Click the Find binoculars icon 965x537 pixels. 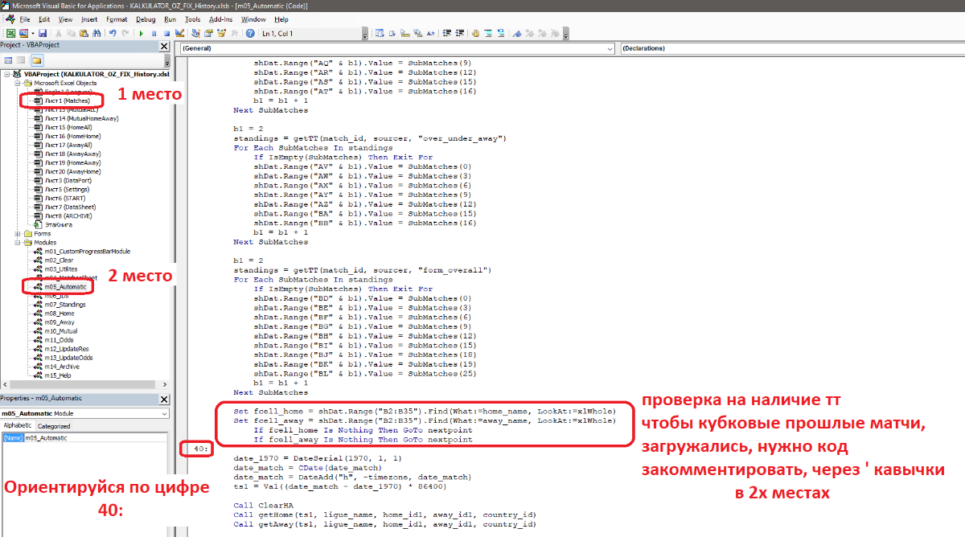pos(96,34)
